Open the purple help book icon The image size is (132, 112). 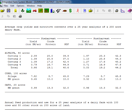130,11
